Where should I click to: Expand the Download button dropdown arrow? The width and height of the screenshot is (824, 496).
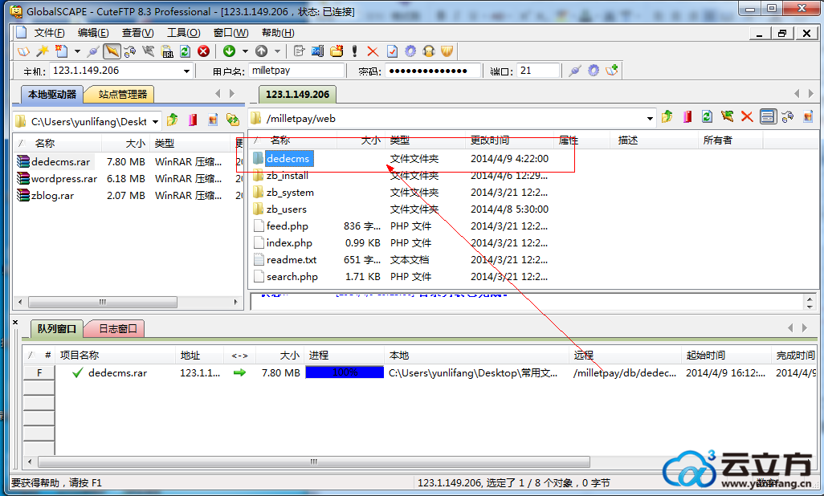pyautogui.click(x=245, y=51)
